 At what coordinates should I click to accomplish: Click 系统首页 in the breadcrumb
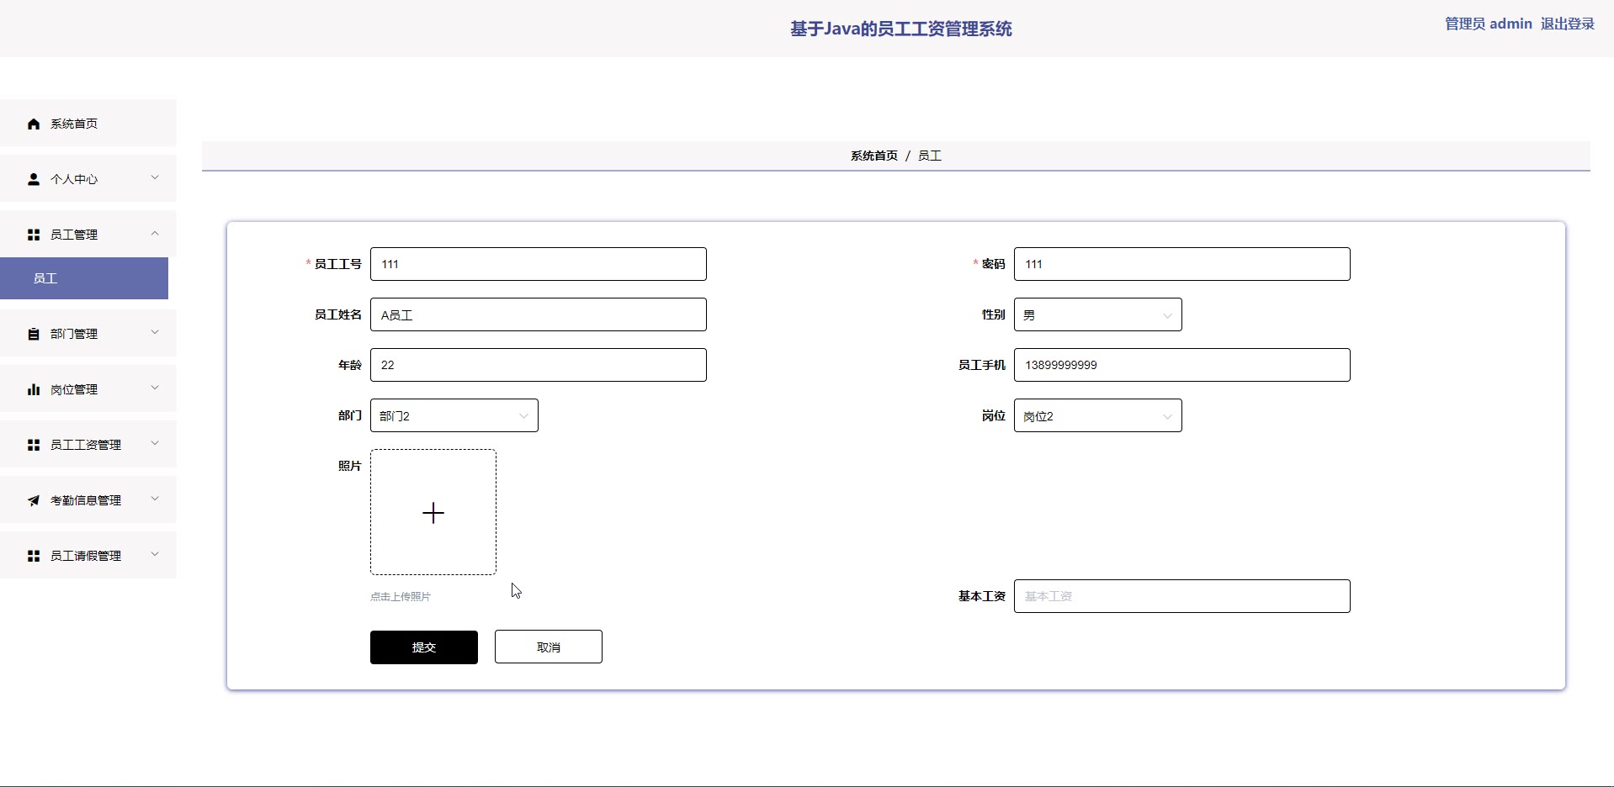873,156
